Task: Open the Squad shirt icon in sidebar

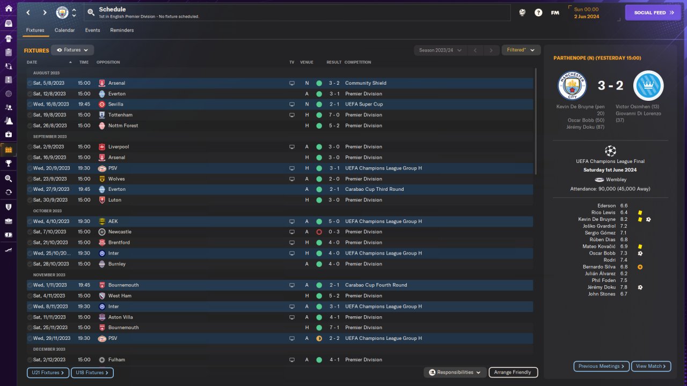Action: 8,39
